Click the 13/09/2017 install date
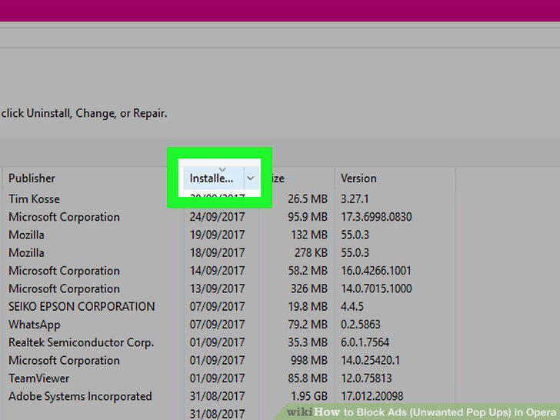Screen dimensions: 560x420 (217, 288)
